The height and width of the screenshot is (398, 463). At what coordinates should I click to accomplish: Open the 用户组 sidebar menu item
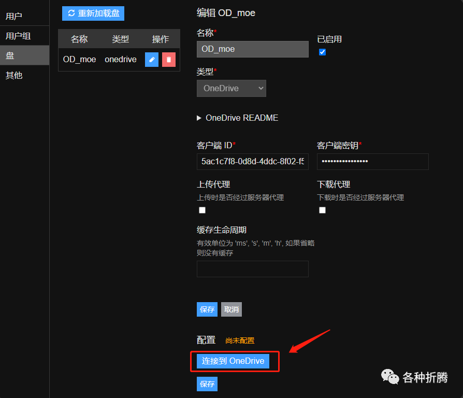24,36
